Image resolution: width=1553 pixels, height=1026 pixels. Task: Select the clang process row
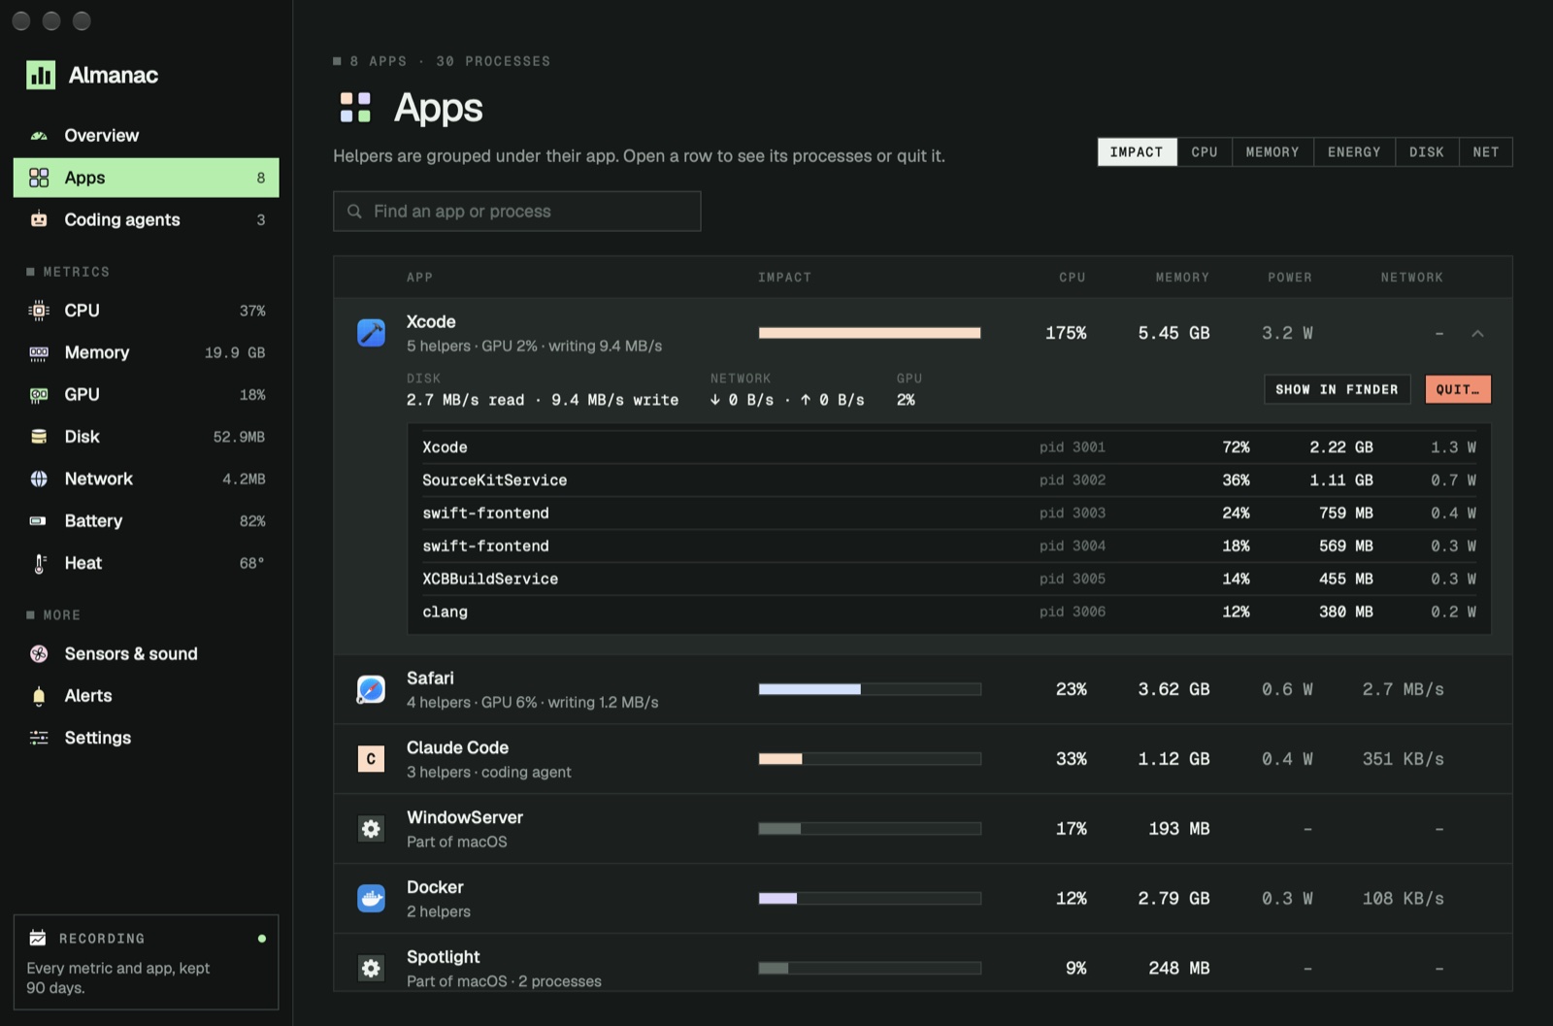(x=949, y=612)
